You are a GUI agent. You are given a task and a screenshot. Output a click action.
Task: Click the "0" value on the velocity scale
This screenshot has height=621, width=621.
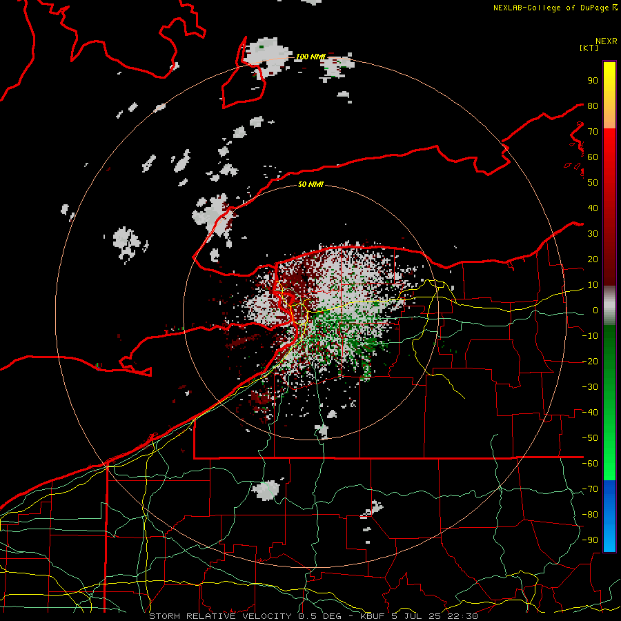click(x=595, y=310)
